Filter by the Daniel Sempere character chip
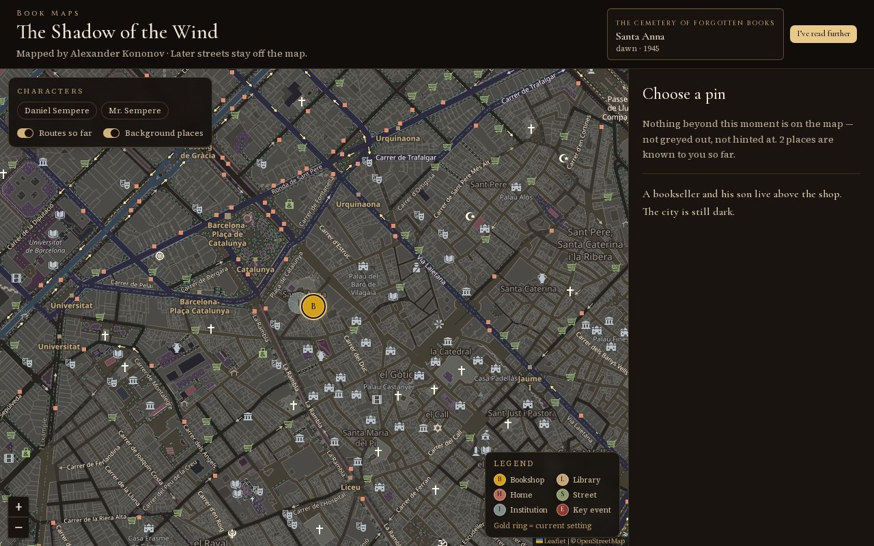The height and width of the screenshot is (546, 874). pyautogui.click(x=57, y=111)
